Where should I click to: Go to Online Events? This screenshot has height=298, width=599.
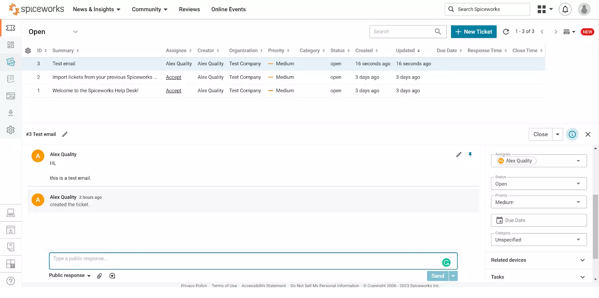tap(228, 9)
